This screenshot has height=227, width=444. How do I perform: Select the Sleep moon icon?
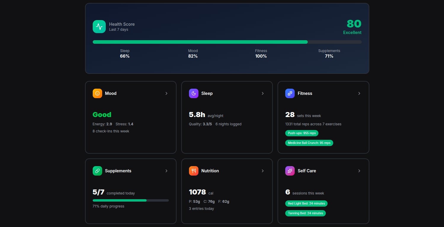[193, 93]
